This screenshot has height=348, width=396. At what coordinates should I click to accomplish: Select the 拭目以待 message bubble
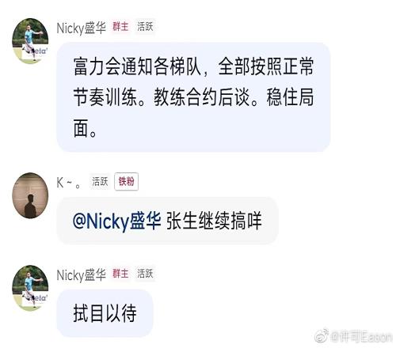[x=105, y=313]
